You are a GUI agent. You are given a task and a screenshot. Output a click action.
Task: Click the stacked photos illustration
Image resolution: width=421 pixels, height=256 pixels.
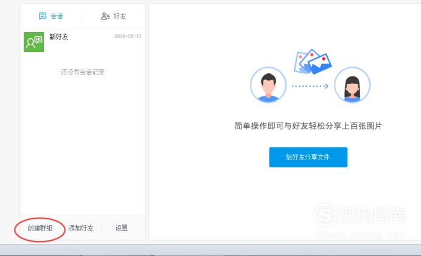313,62
